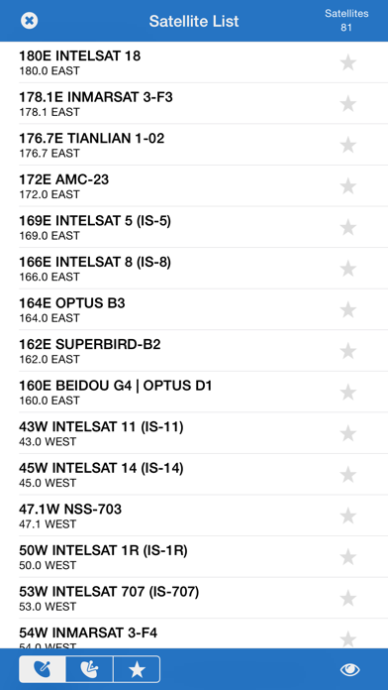388x690 pixels.
Task: Favorite 53W INTELSAT 707 via star icon
Action: click(348, 599)
